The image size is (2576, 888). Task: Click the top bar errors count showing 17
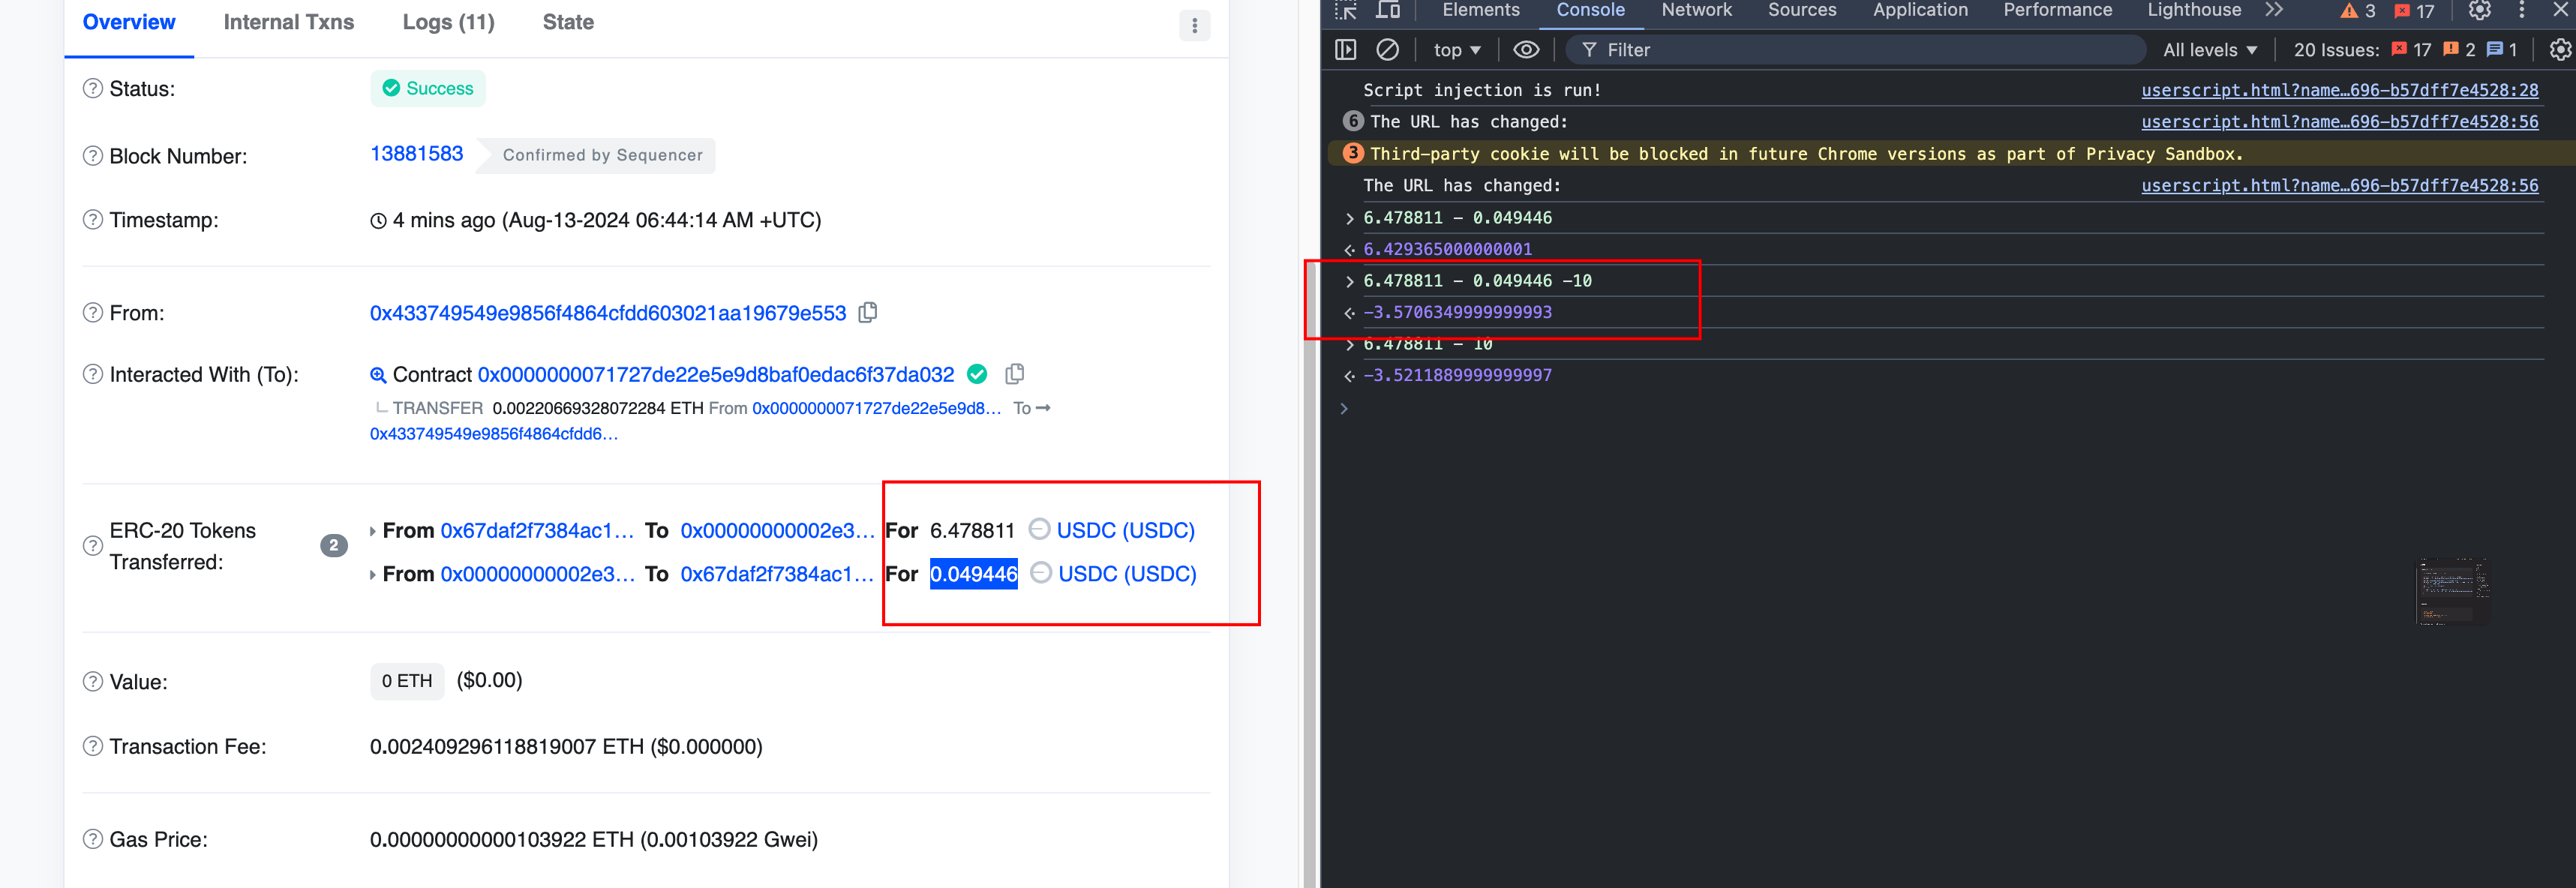coord(2415,11)
